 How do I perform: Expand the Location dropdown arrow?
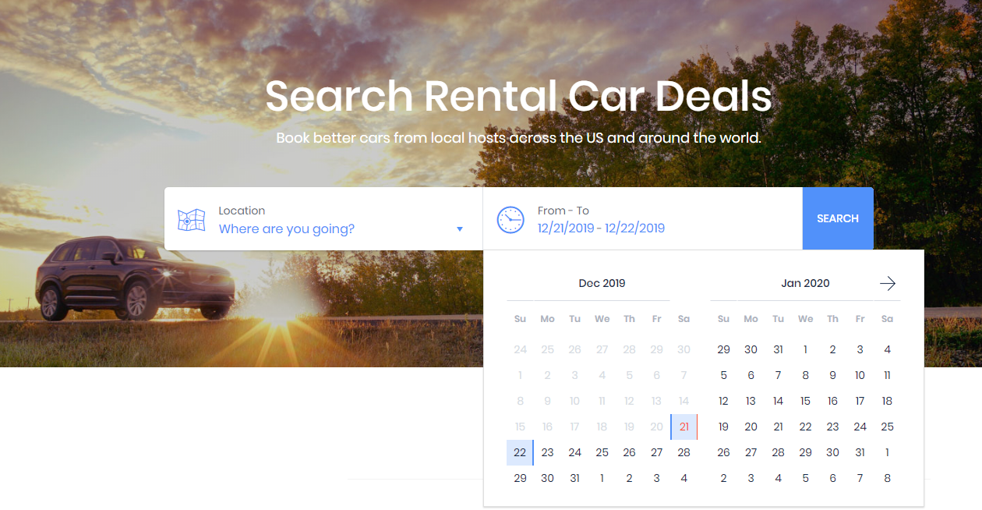click(460, 228)
